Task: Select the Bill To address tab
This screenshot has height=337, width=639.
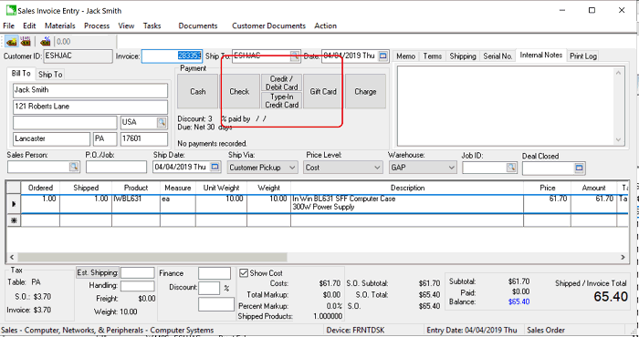Action: pyautogui.click(x=21, y=73)
